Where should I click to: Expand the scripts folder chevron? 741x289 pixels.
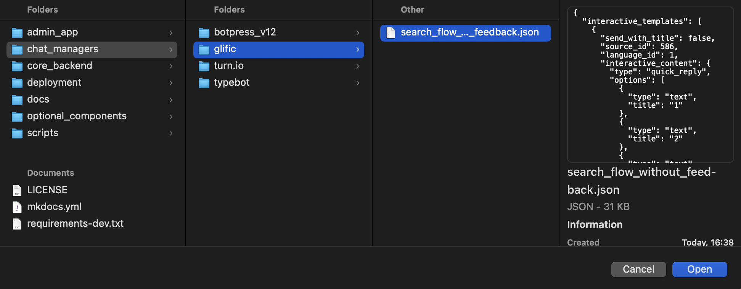tap(171, 133)
